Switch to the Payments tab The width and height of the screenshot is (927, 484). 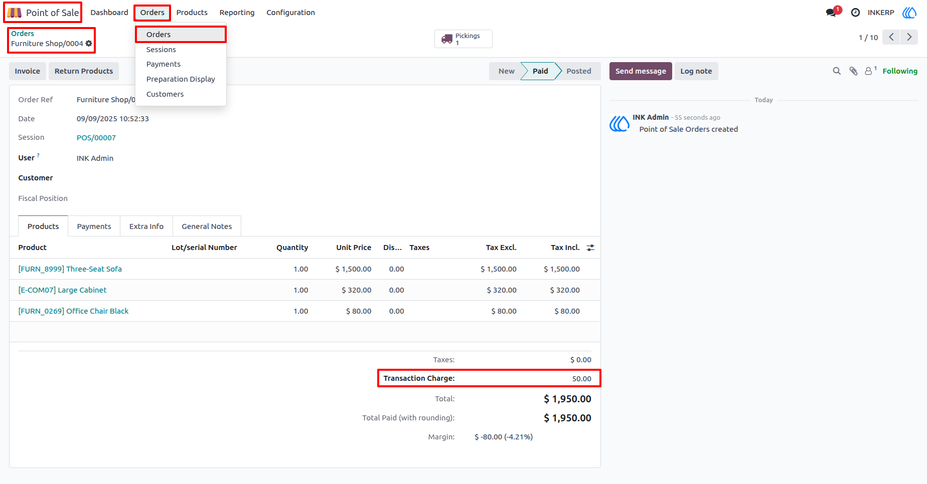[x=94, y=226]
